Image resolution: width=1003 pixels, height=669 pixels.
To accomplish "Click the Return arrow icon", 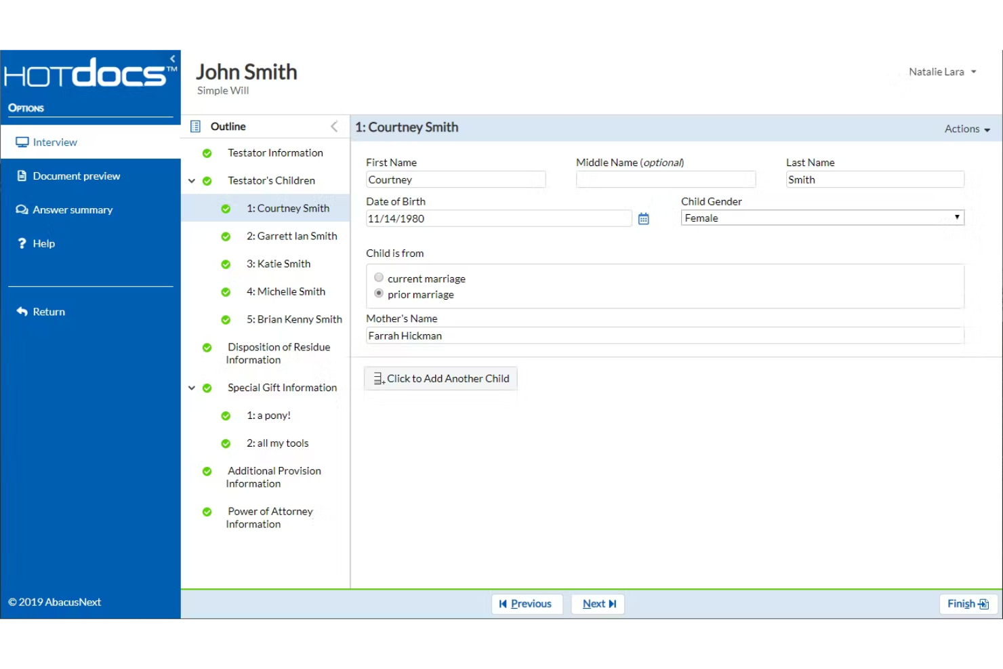I will (22, 311).
